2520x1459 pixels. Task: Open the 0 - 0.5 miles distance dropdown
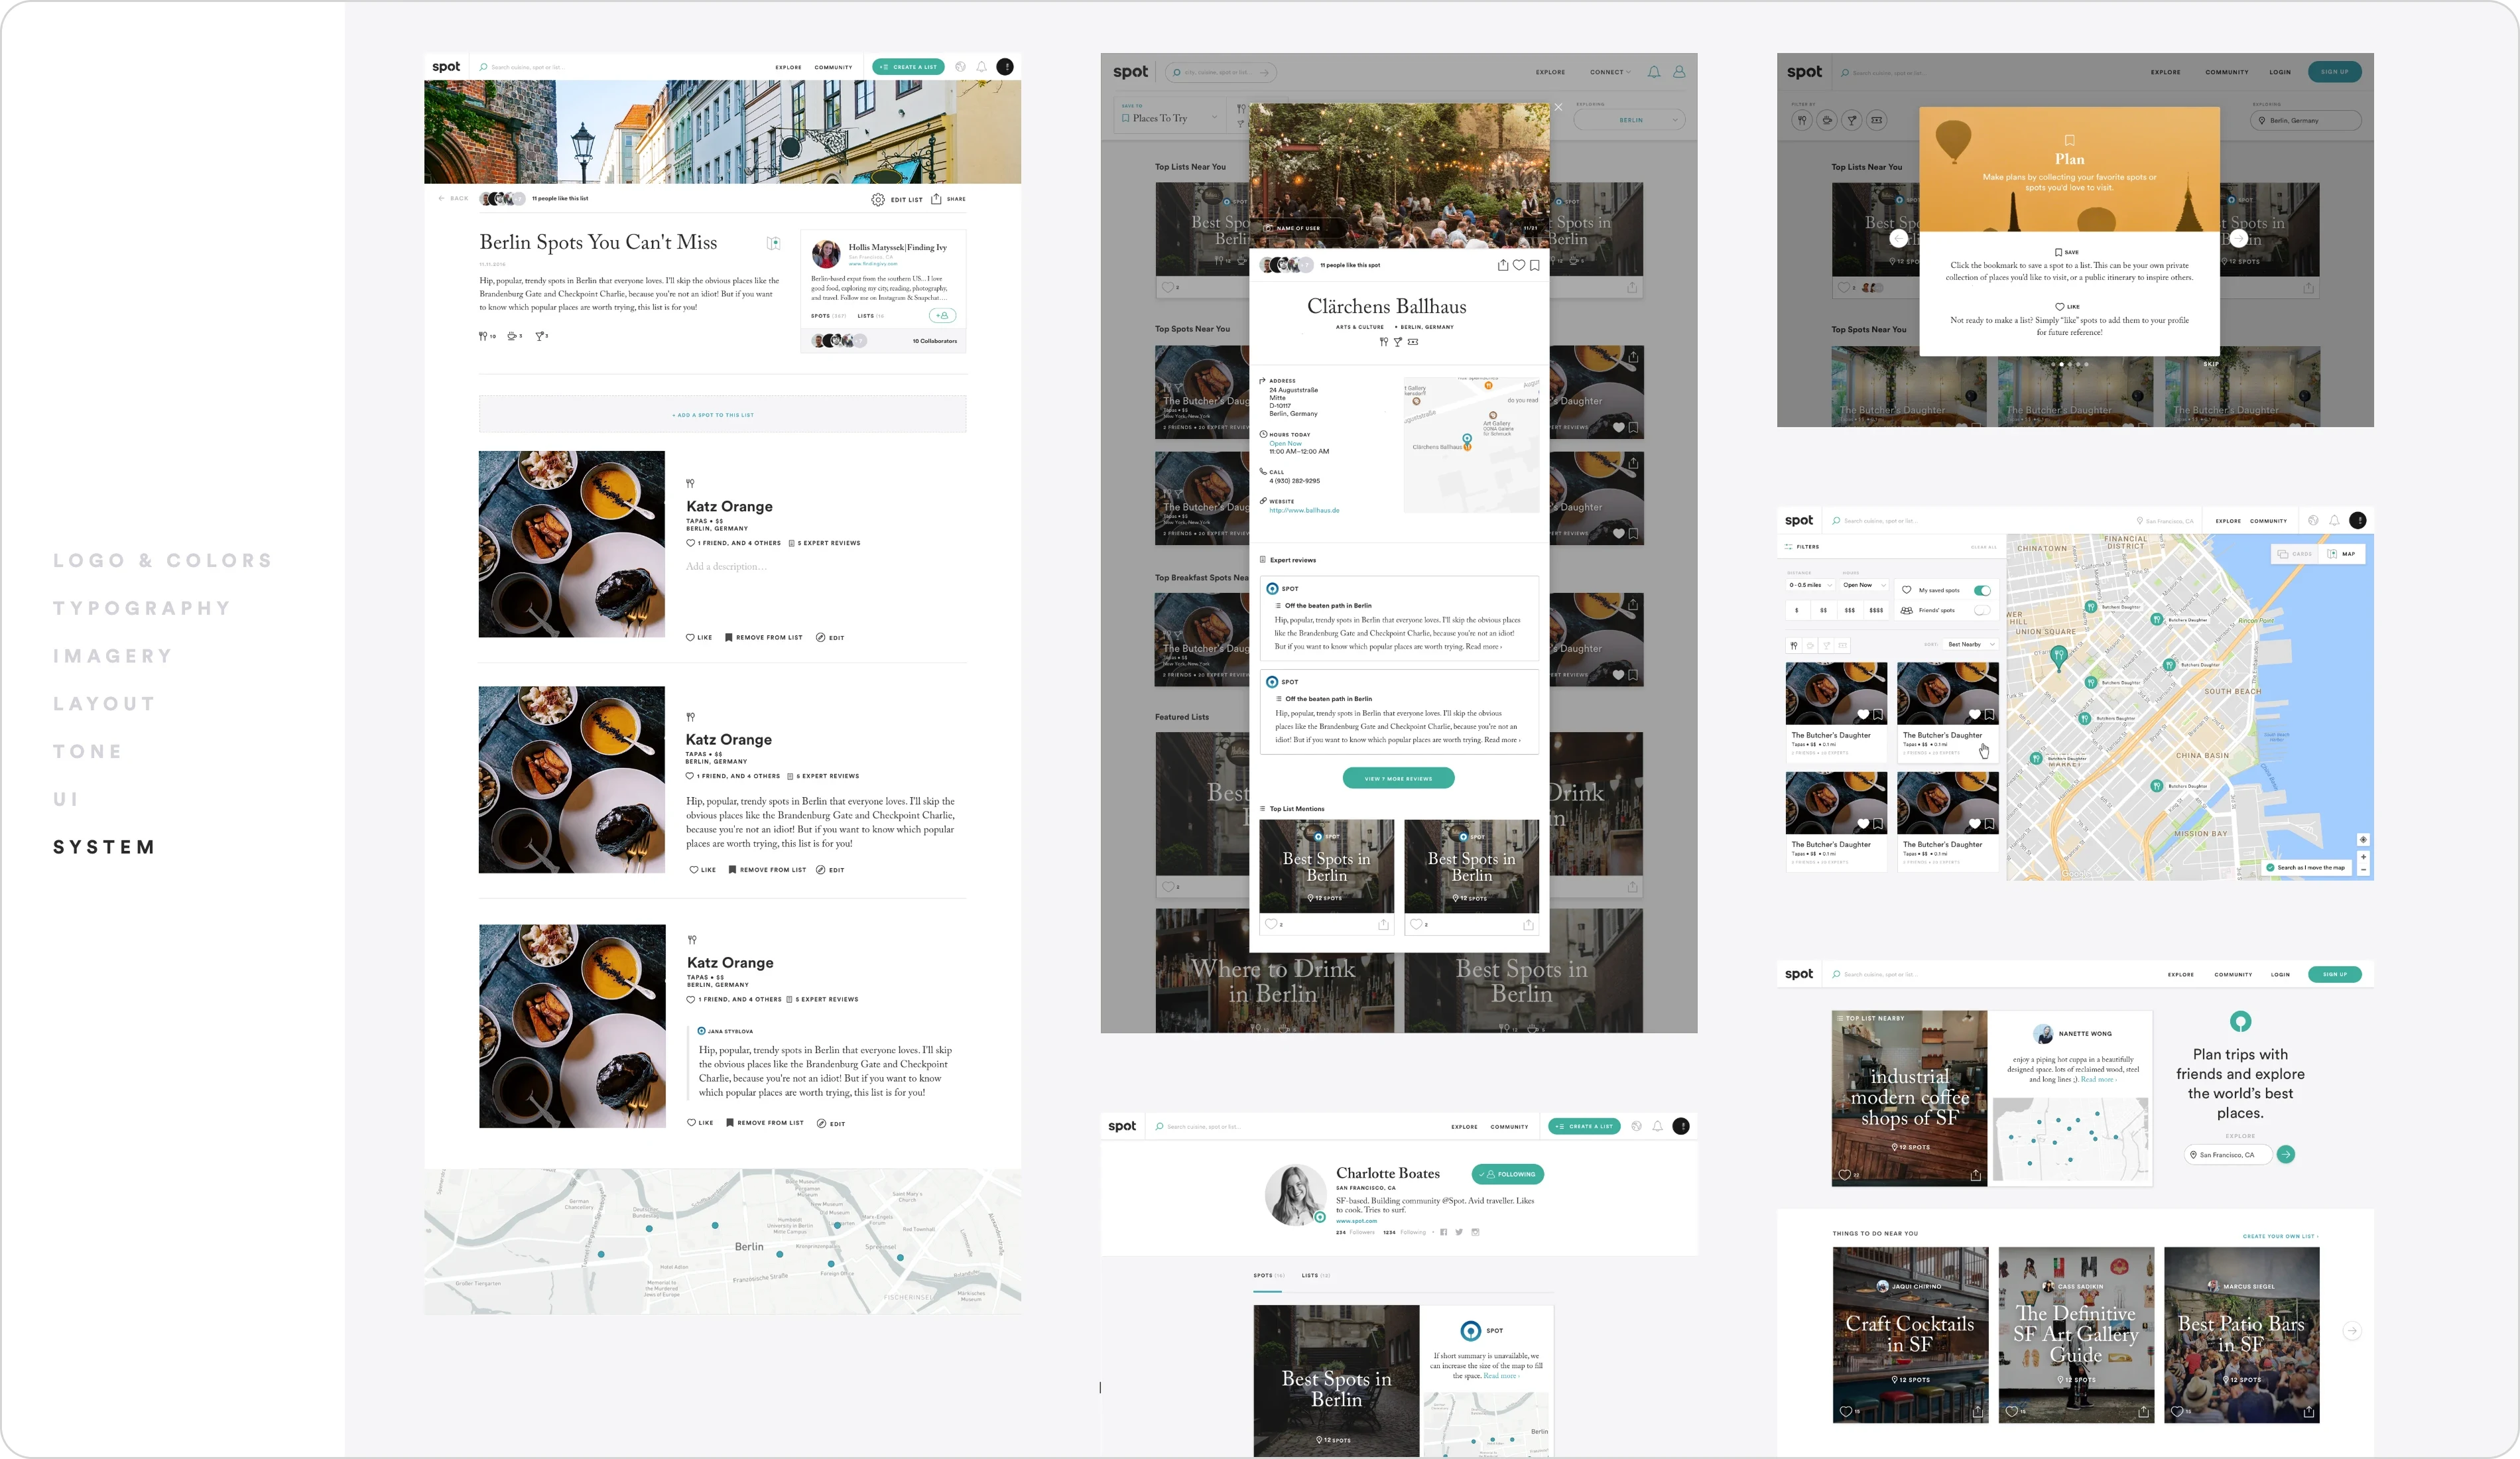pos(1810,585)
